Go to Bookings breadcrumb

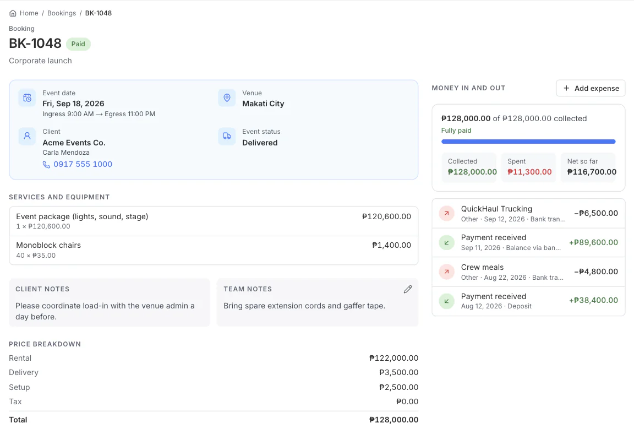[x=62, y=13]
